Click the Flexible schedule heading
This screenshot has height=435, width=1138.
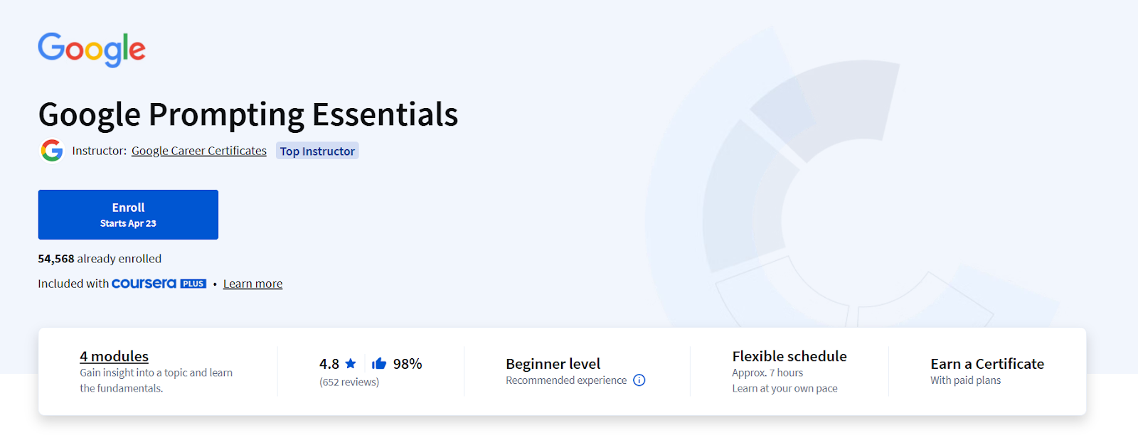(x=789, y=356)
